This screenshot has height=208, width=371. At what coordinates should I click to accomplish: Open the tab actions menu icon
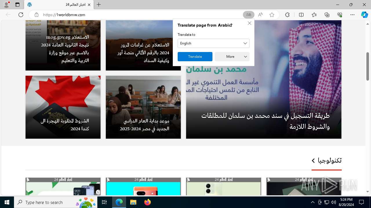17,5
